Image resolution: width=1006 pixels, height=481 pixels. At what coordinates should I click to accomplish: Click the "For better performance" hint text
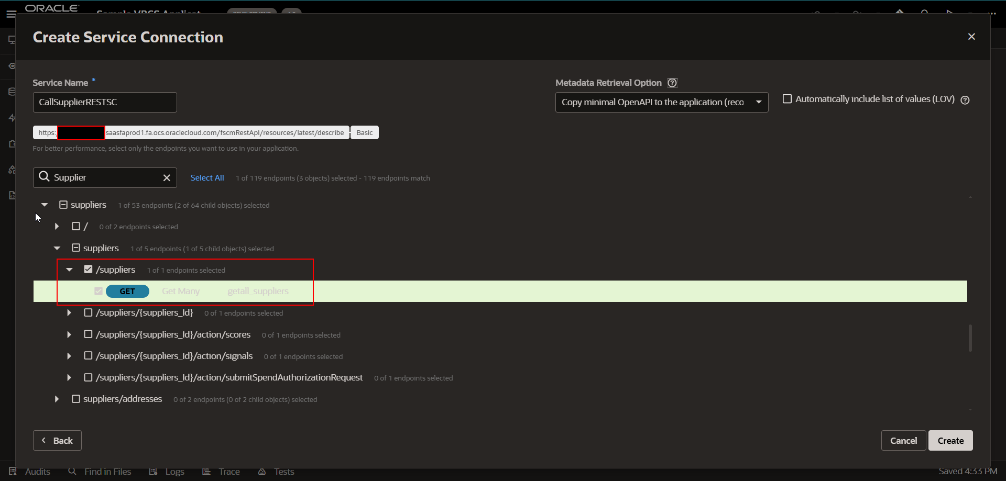166,148
